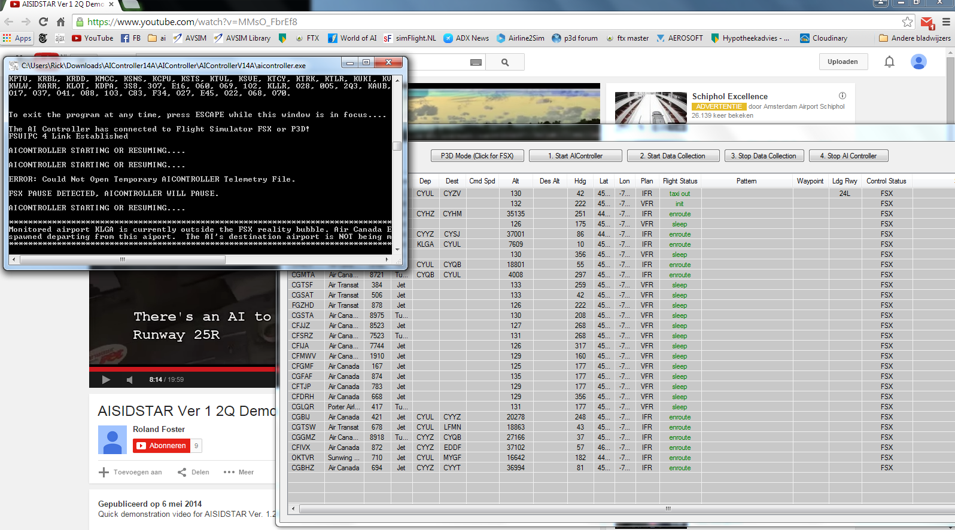Click the Control Status column header

(886, 181)
